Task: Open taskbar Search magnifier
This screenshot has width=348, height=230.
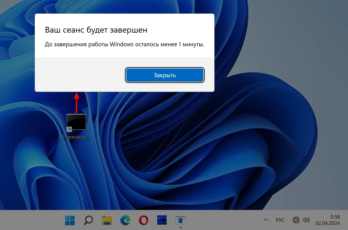Action: [88, 220]
